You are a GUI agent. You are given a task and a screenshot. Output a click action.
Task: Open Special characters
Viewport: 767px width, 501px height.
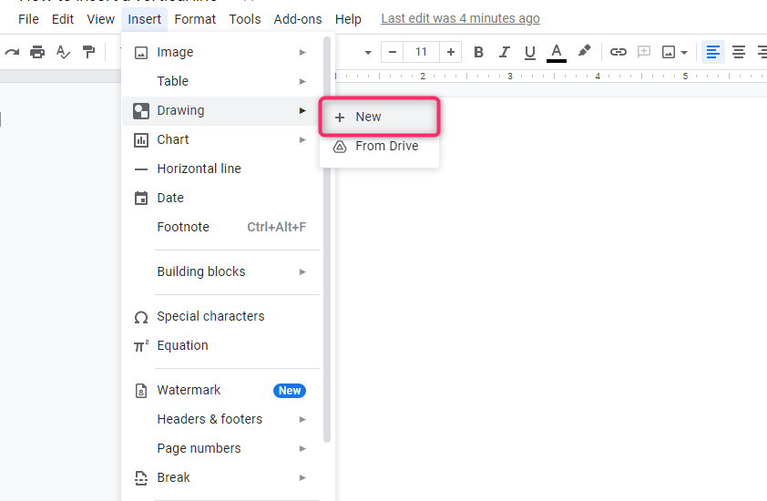[x=221, y=317]
